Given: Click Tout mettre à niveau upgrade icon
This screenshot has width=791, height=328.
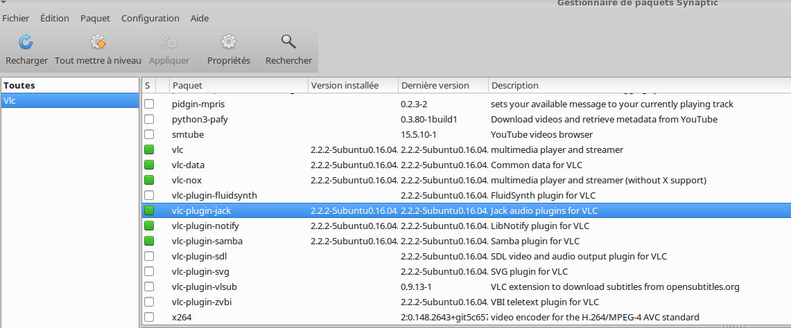Looking at the screenshot, I should click(98, 42).
